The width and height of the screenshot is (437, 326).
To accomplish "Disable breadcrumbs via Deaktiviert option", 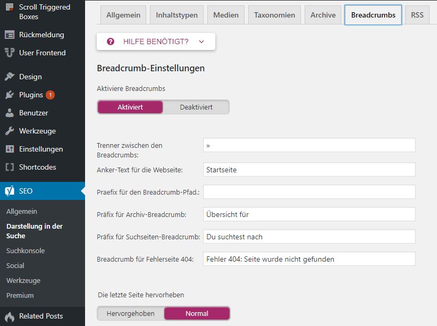I will (x=197, y=107).
